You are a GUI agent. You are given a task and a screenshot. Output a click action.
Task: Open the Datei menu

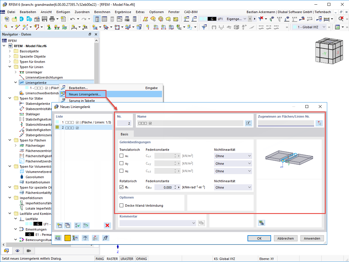point(11,12)
